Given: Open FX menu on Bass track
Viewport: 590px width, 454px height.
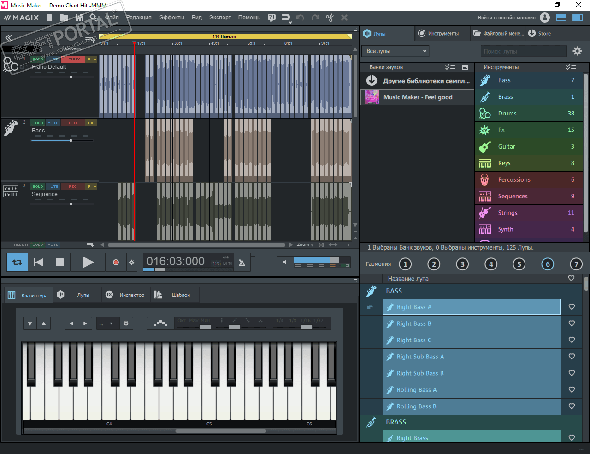Looking at the screenshot, I should 91,123.
